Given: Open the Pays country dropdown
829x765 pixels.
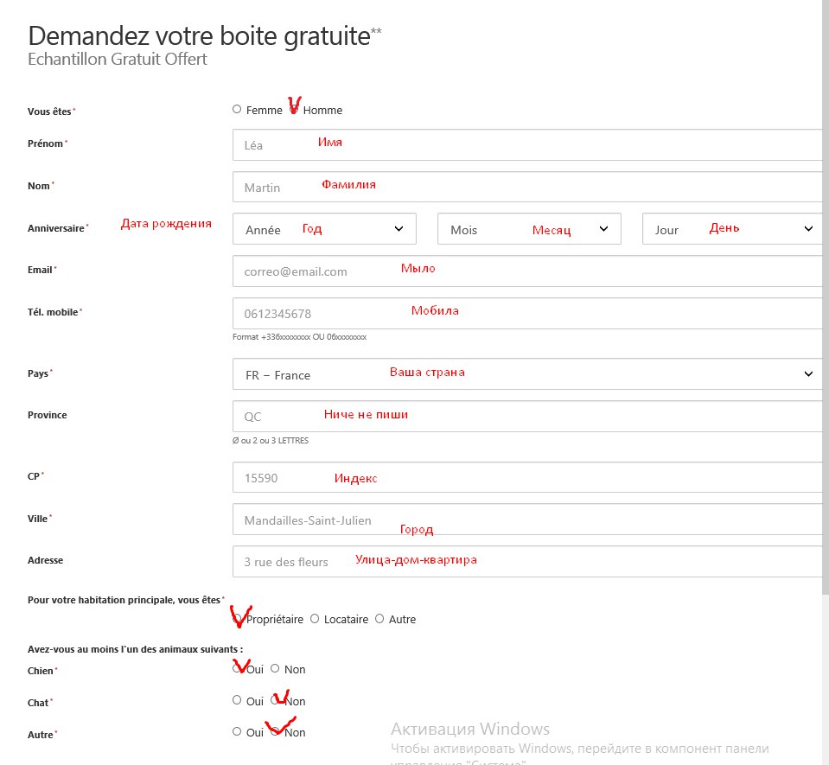Looking at the screenshot, I should tap(527, 374).
